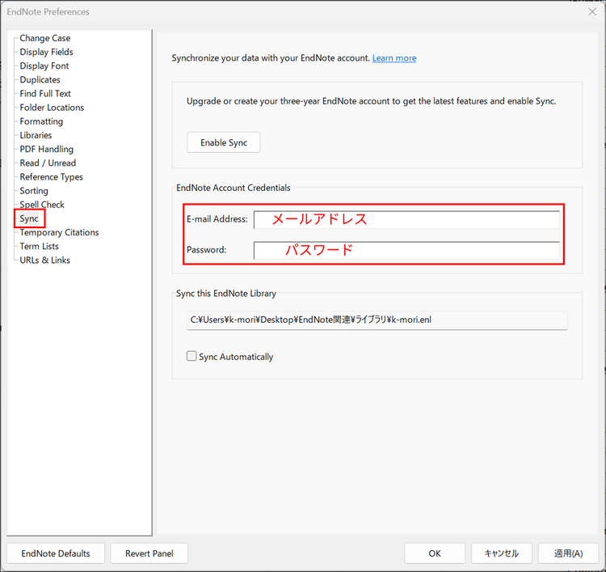Open the Find Full Text preferences
The height and width of the screenshot is (572, 606).
tap(45, 94)
